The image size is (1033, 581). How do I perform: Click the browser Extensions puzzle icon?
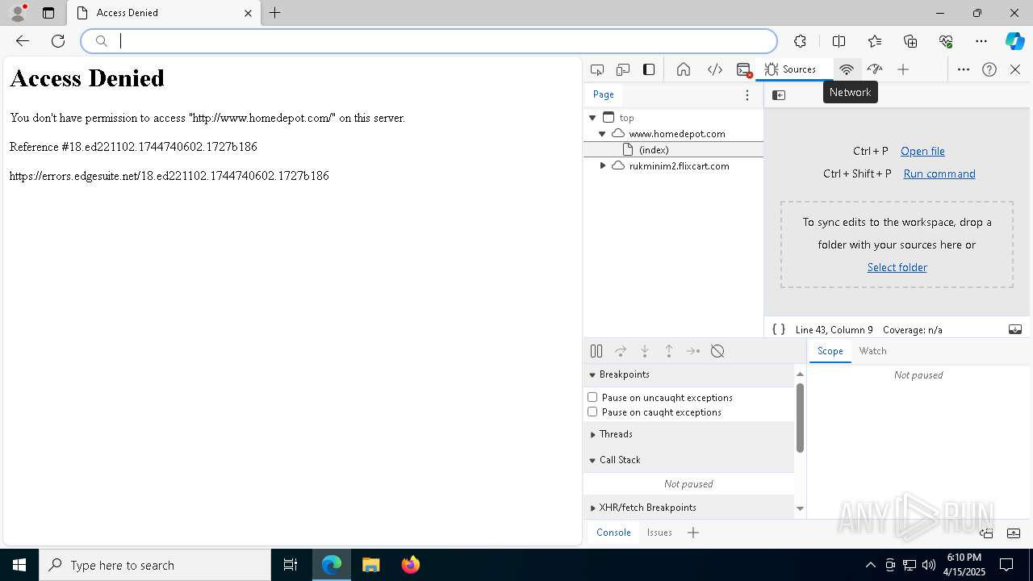pyautogui.click(x=800, y=41)
